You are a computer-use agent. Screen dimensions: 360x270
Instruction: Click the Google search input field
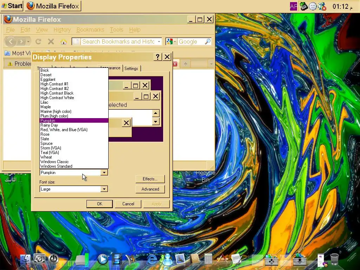pos(191,41)
